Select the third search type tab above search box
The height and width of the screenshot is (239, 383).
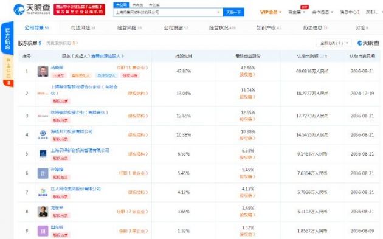click(x=154, y=5)
